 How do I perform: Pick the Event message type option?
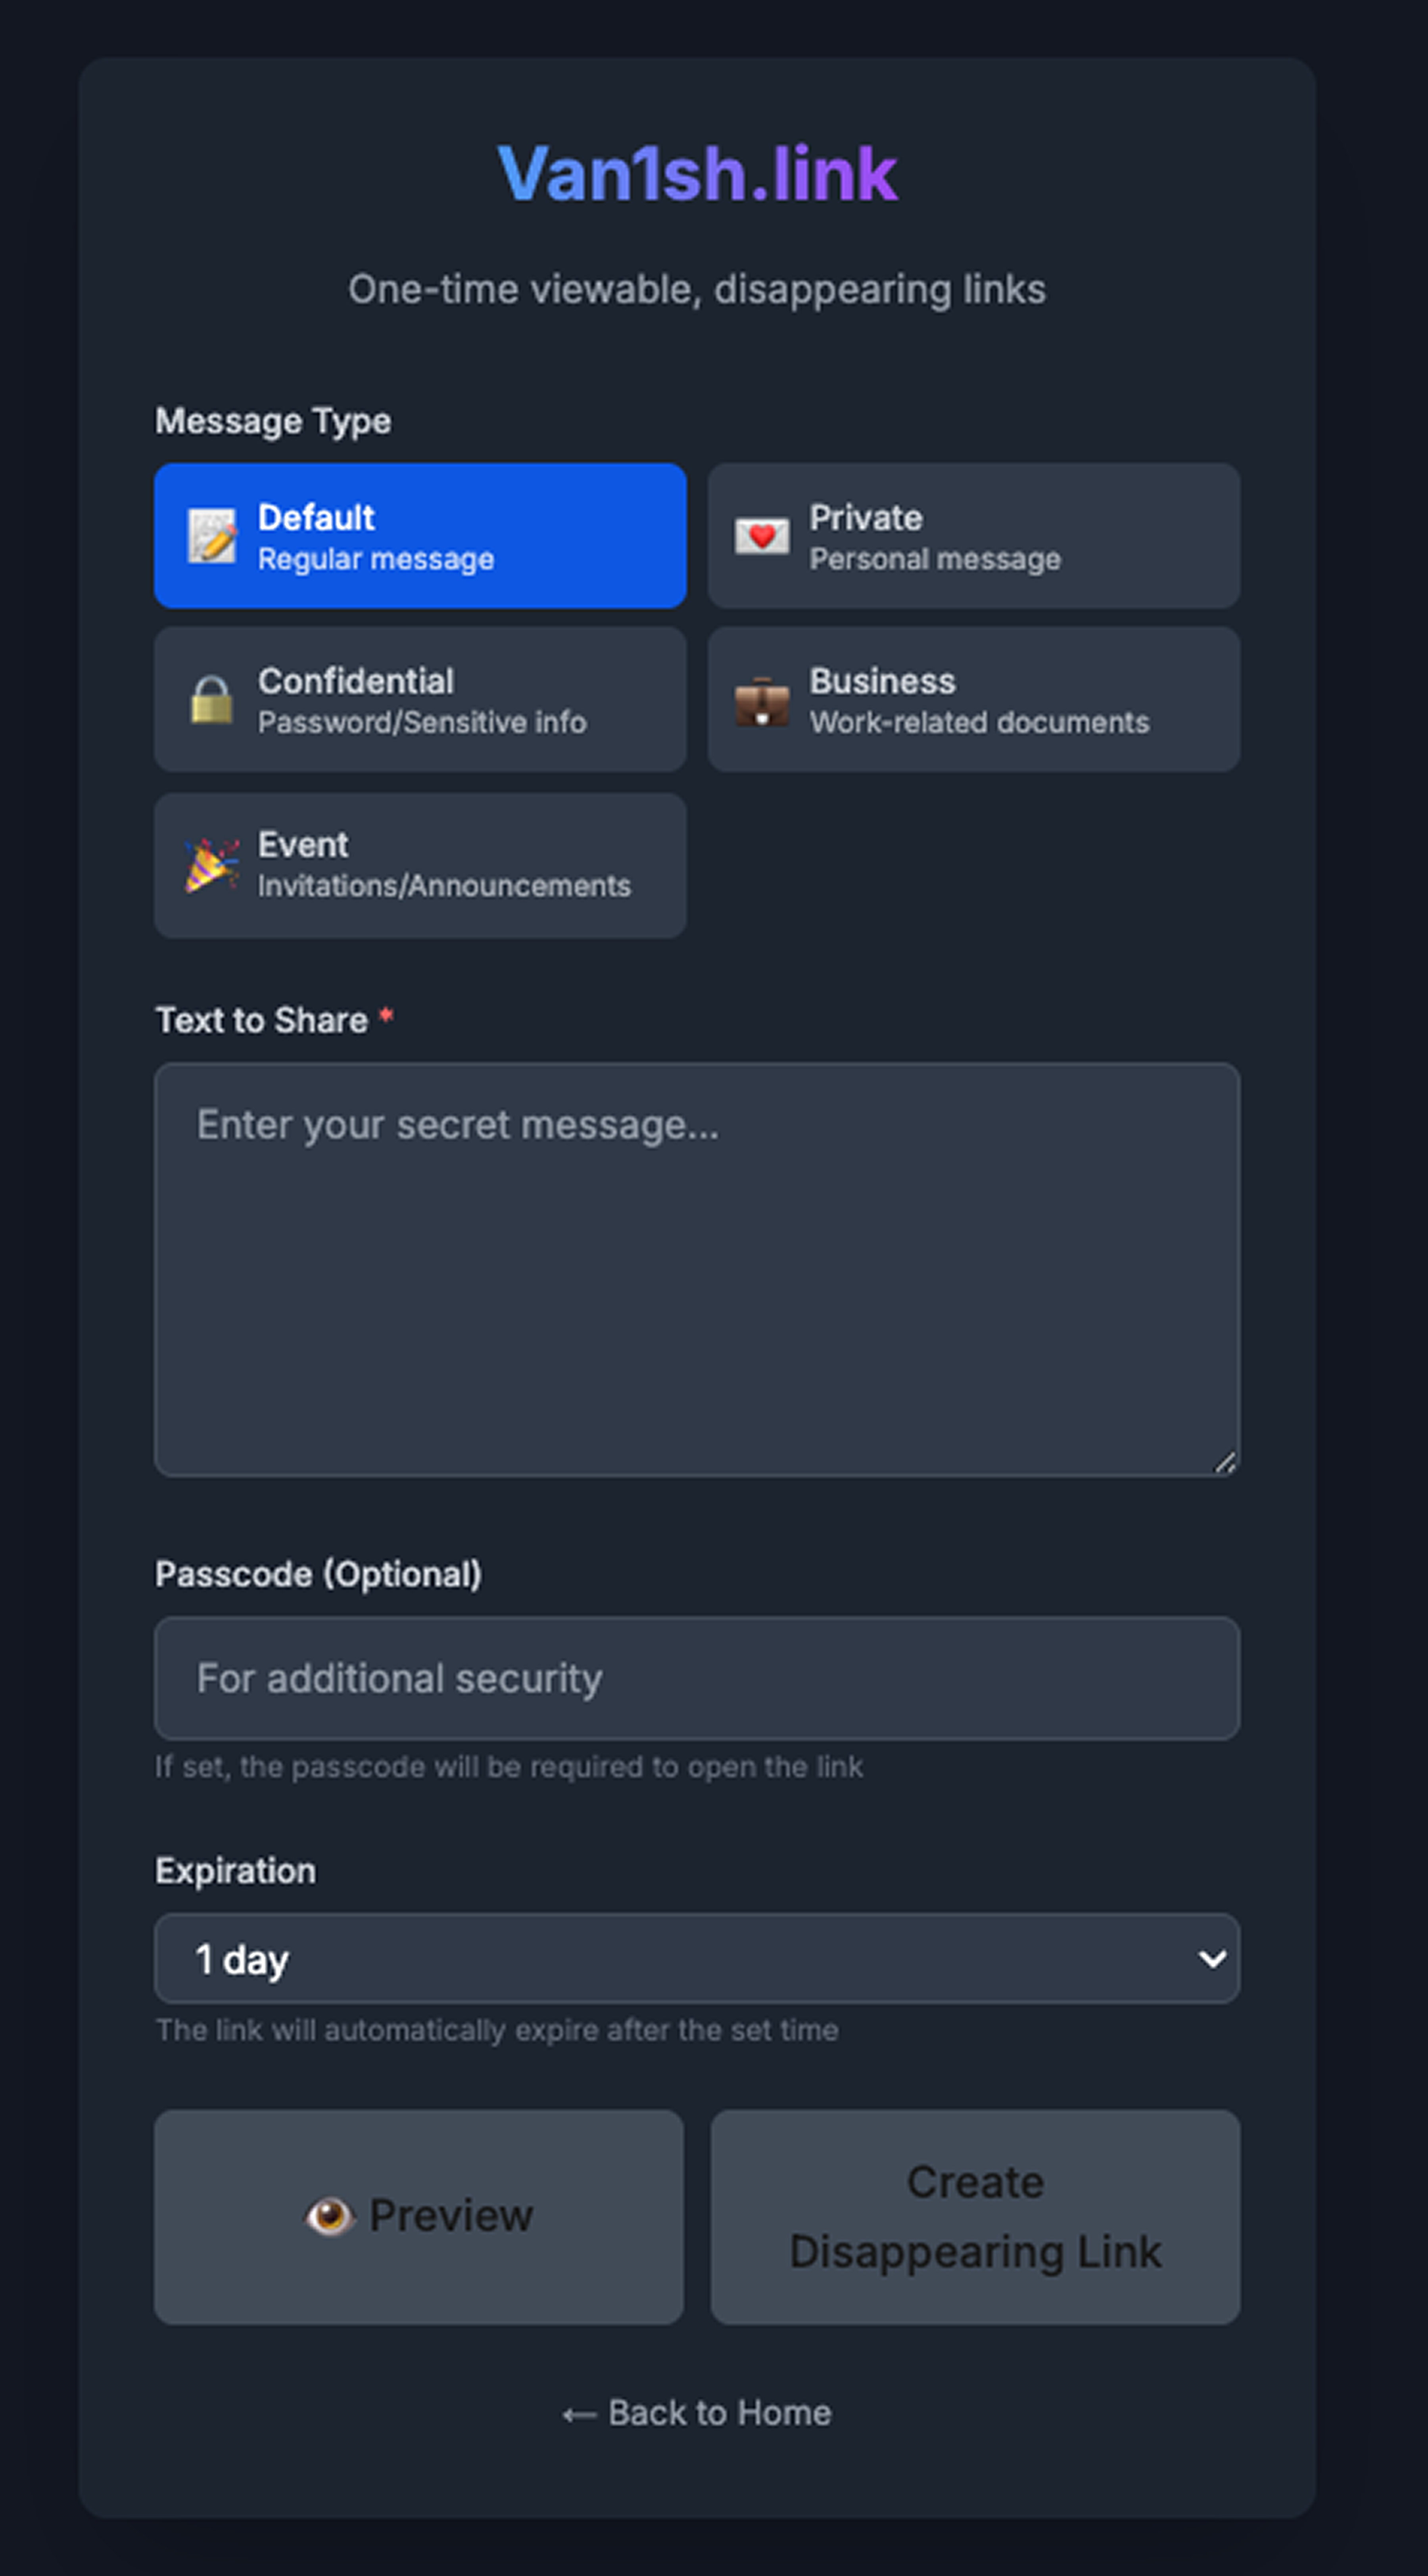click(x=420, y=865)
